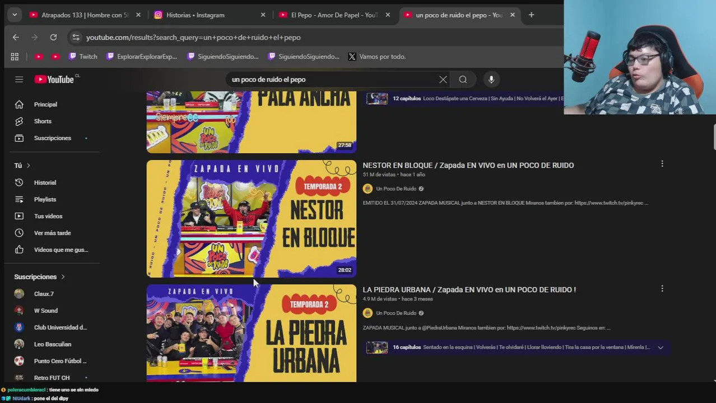Go back to previous browser page
This screenshot has height=403, width=716.
coord(16,38)
